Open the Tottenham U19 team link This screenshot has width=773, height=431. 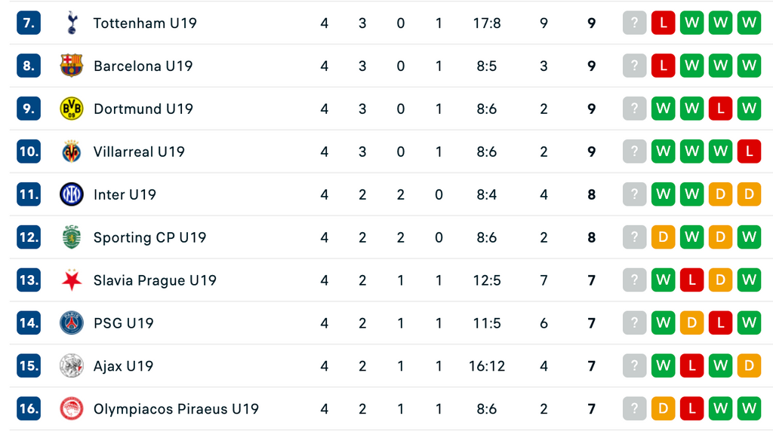pyautogui.click(x=145, y=23)
